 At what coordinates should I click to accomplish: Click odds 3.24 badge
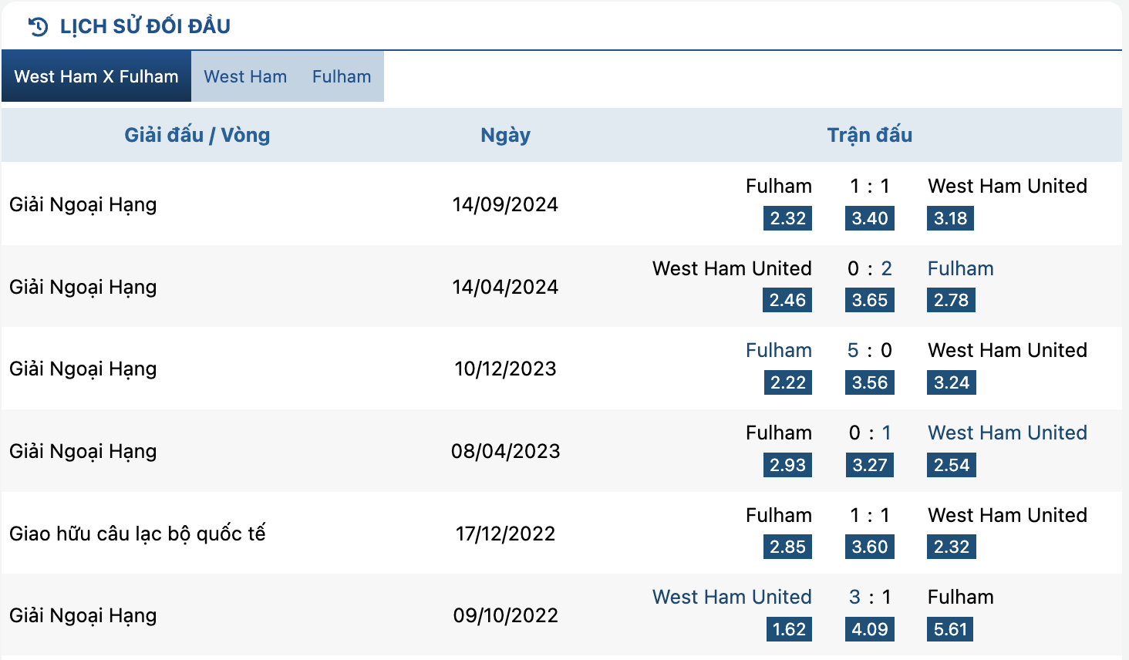[x=952, y=382]
